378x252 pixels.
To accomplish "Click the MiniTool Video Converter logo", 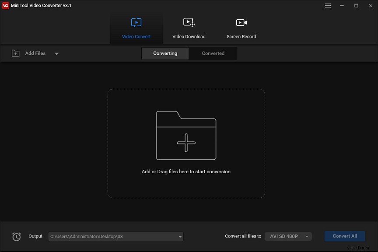I will 5,5.
